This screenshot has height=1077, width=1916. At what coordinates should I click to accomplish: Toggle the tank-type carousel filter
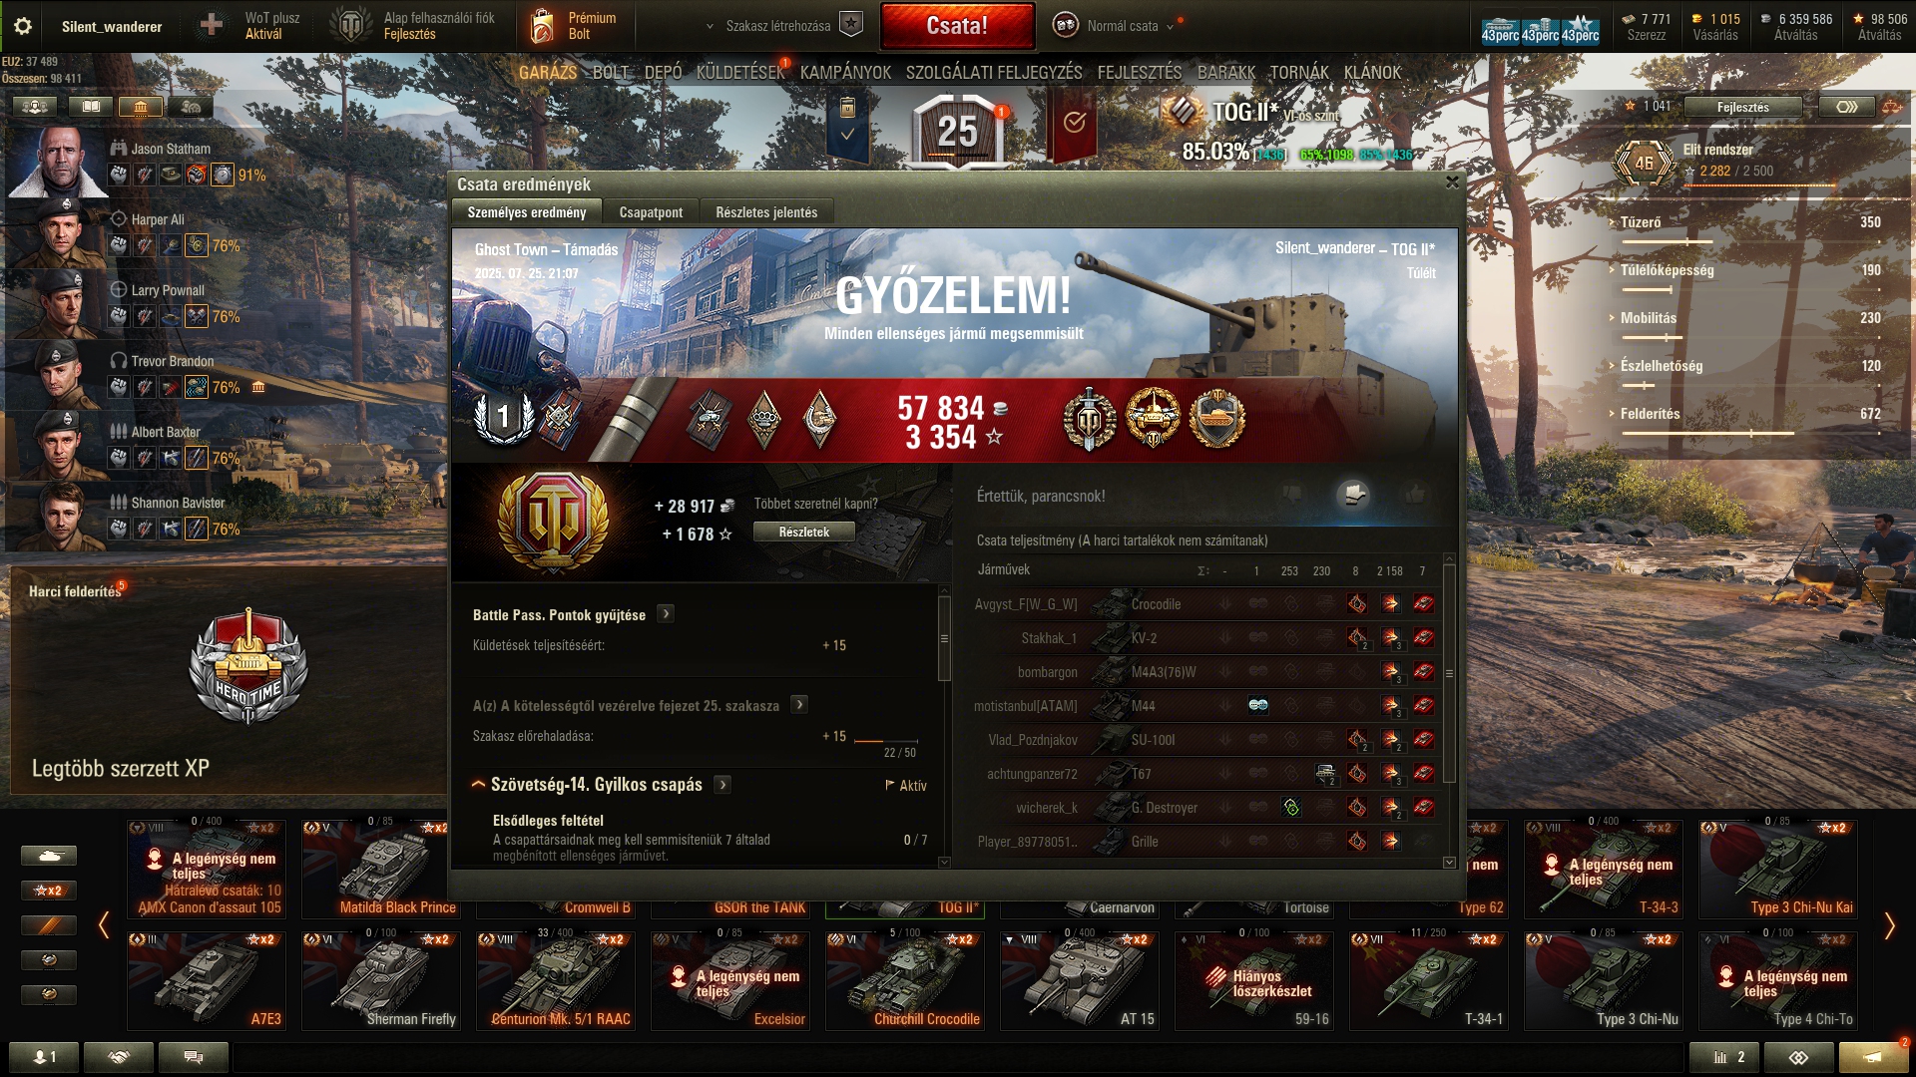click(48, 856)
